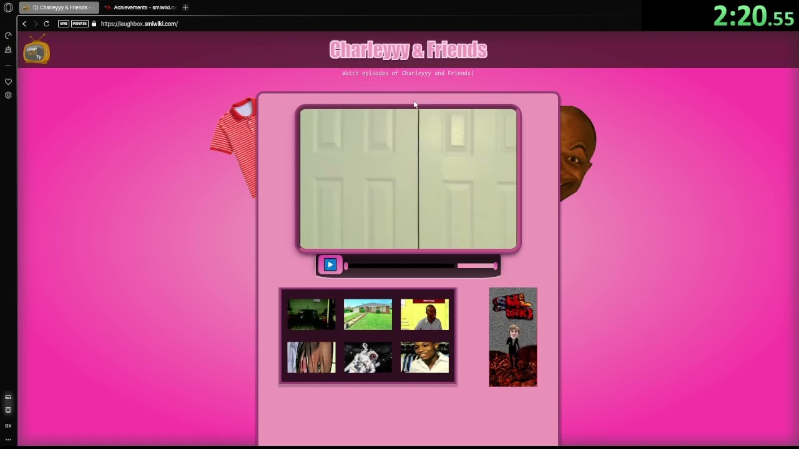
Task: Select the dark car episode thumbnail
Action: tap(311, 314)
